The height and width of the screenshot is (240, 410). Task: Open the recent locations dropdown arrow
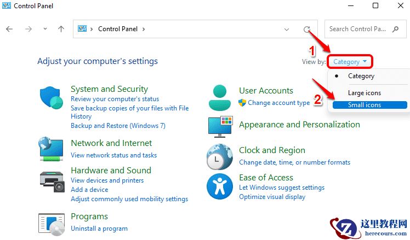(x=44, y=30)
